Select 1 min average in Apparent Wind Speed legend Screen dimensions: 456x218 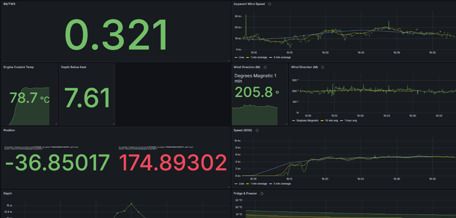(257, 57)
